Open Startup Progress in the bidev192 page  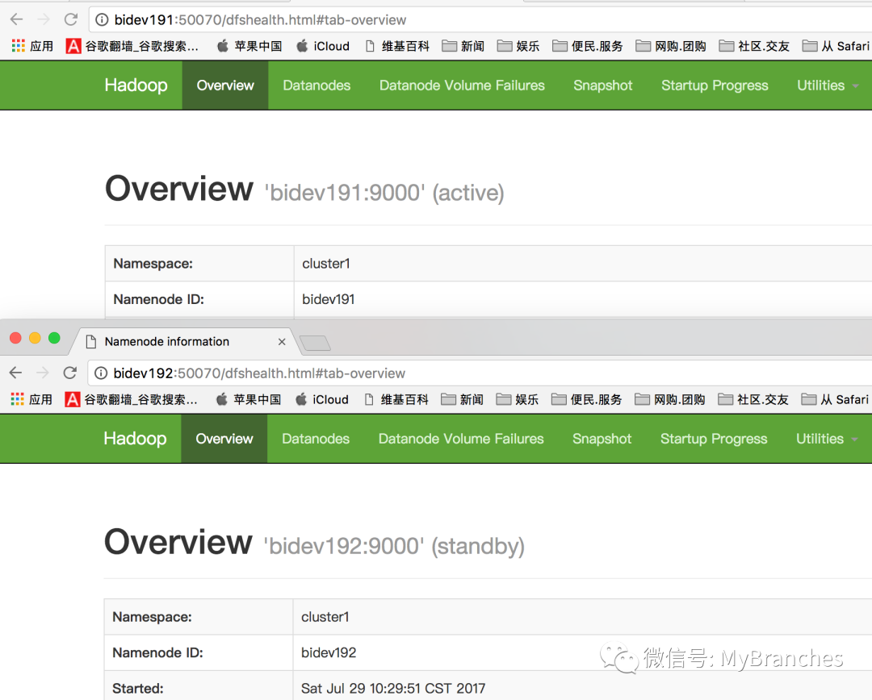[714, 439]
